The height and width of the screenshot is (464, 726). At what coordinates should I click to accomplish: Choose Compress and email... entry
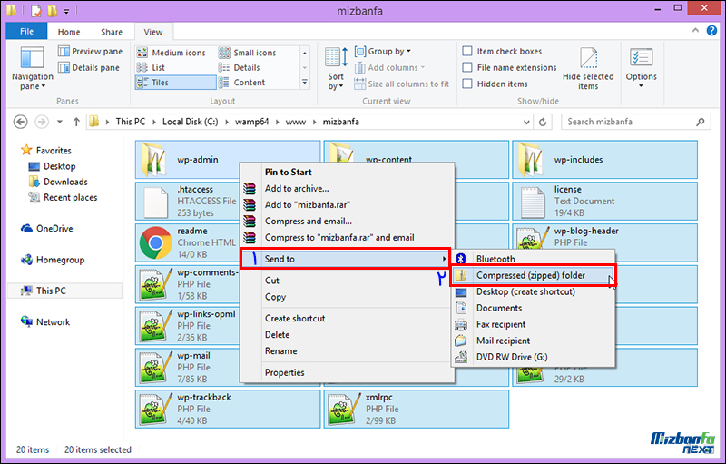coord(309,222)
